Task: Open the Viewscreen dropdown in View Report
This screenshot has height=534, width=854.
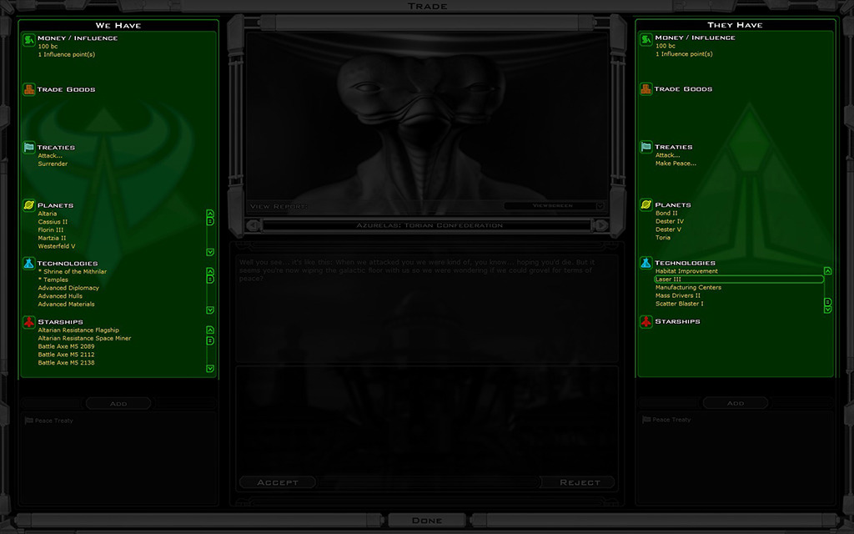Action: (x=600, y=206)
